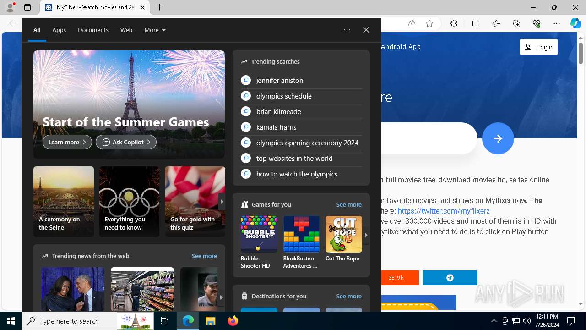
Task: Open a new browser tab
Action: [x=159, y=7]
